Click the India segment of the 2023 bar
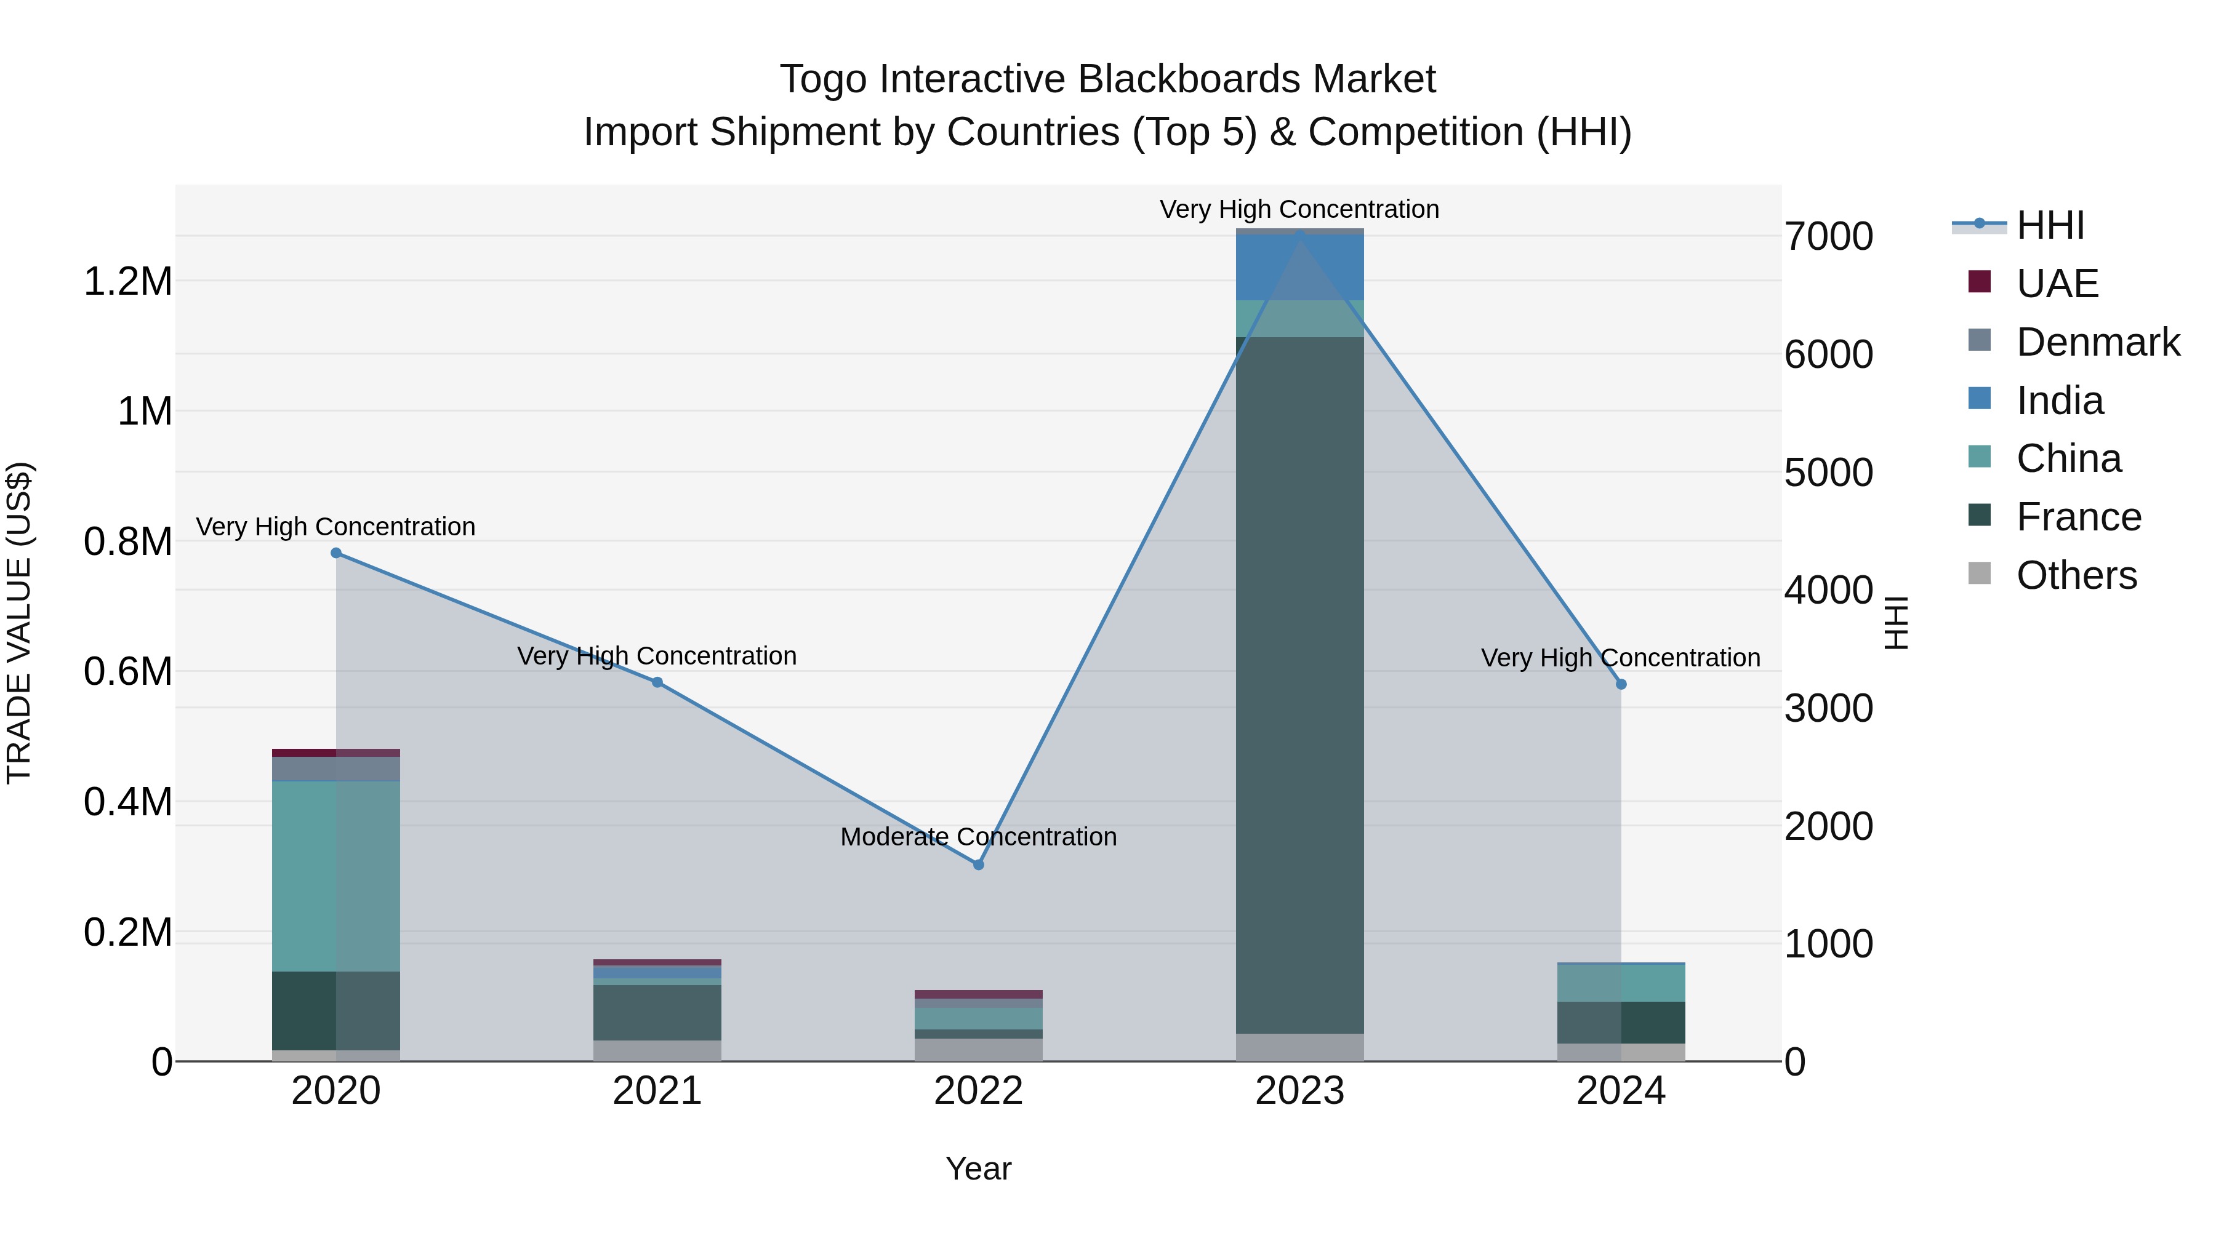This screenshot has height=1246, width=2216. [1300, 268]
